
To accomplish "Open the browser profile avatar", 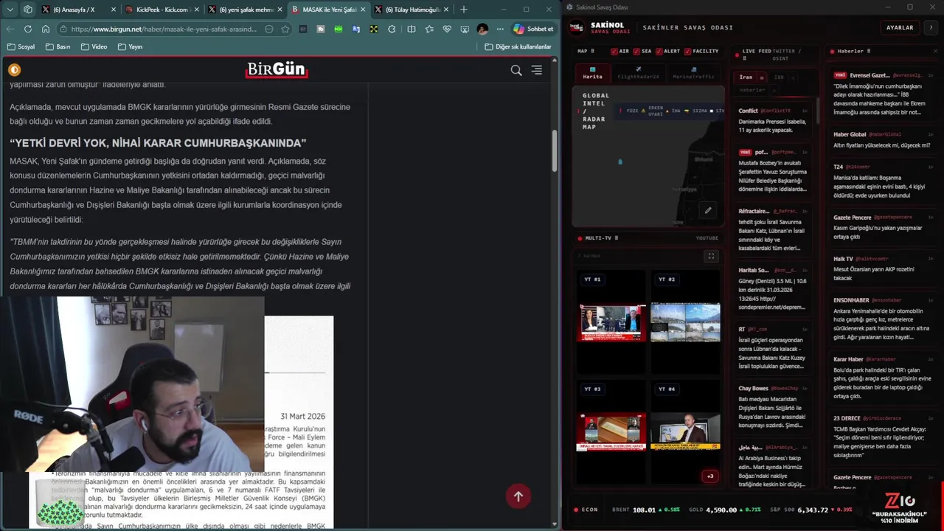I will coord(482,29).
